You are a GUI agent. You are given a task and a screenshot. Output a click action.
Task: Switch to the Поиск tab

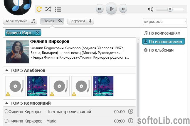pos(49,21)
